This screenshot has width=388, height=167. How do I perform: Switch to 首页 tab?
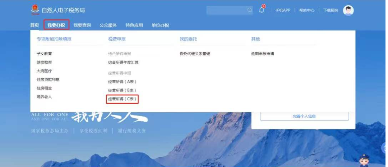[x=34, y=25]
